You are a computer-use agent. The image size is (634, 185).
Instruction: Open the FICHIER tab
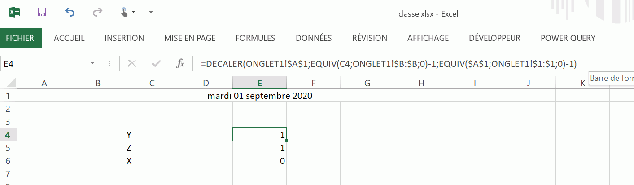pos(20,38)
